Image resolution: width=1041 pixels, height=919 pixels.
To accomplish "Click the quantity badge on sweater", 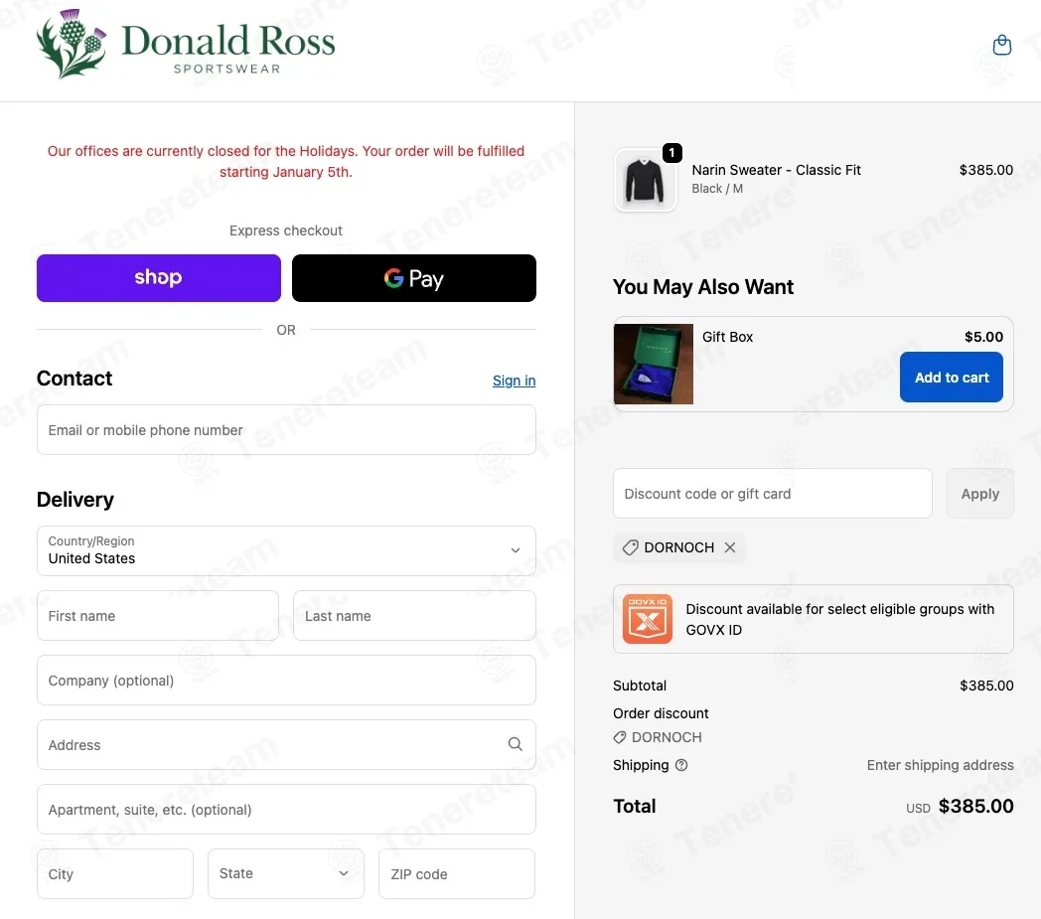I will click(x=671, y=153).
